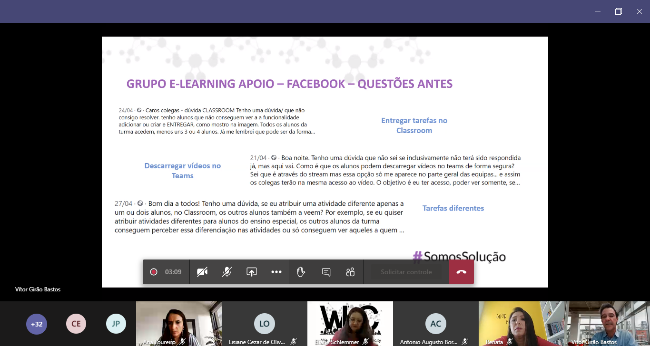Click Eliane Schlemmer's muted microphone icon
The image size is (650, 346).
(365, 342)
